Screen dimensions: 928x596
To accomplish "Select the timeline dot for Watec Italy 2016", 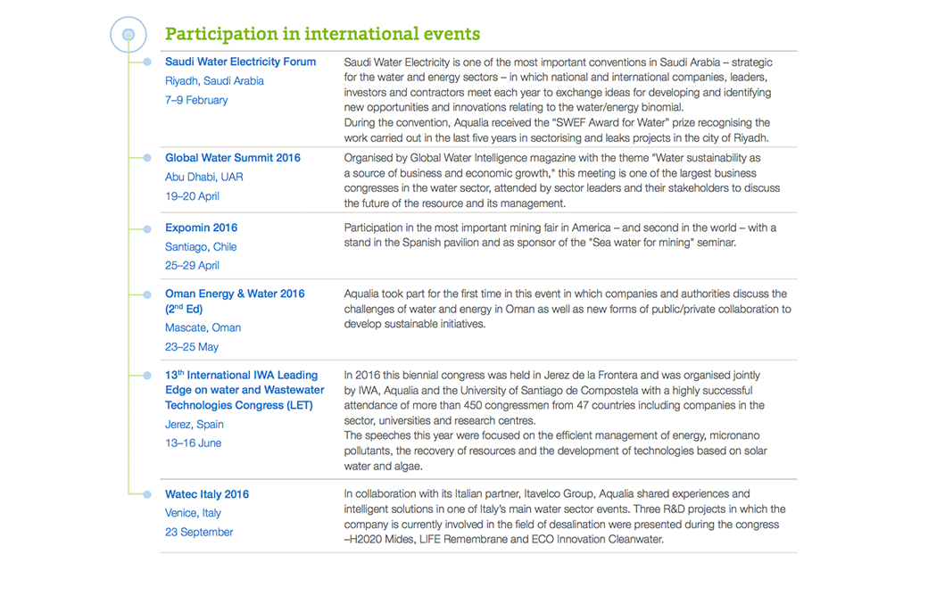I will tap(147, 494).
